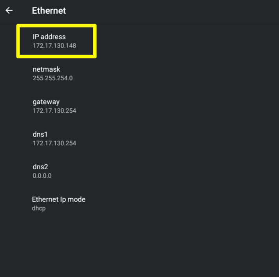Select the dns2 label
279x277 pixels.
(x=40, y=167)
